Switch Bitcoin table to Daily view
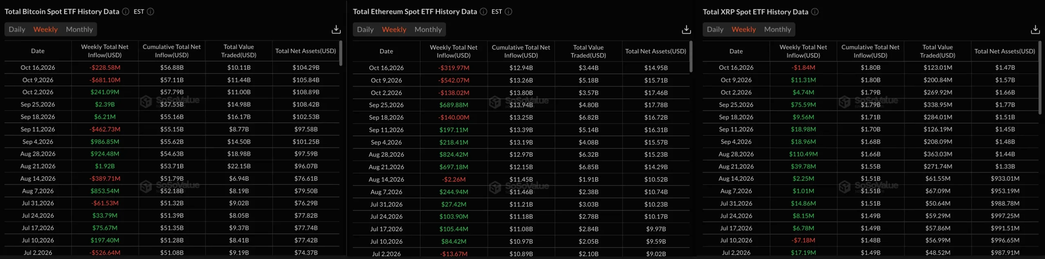The height and width of the screenshot is (259, 1045). pyautogui.click(x=17, y=29)
